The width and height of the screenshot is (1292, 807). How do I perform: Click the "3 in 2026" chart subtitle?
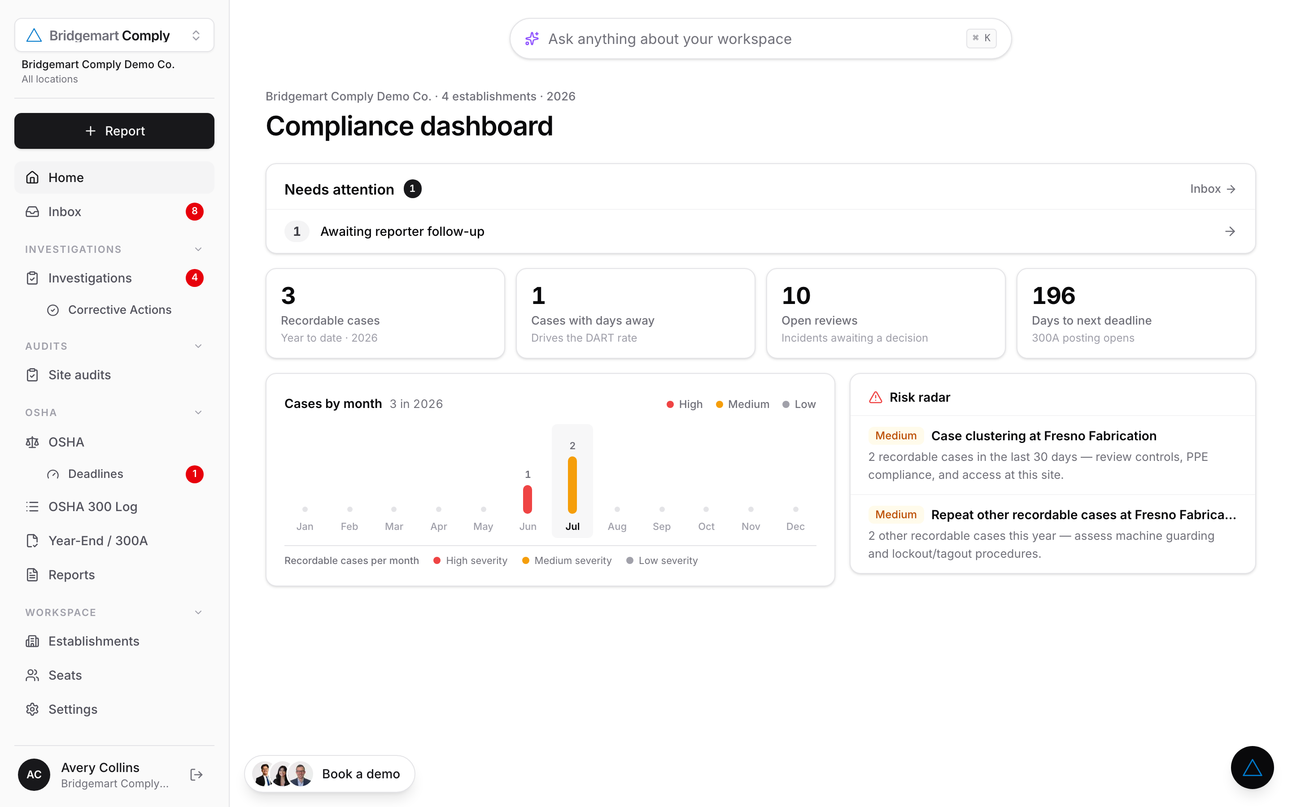pos(416,404)
